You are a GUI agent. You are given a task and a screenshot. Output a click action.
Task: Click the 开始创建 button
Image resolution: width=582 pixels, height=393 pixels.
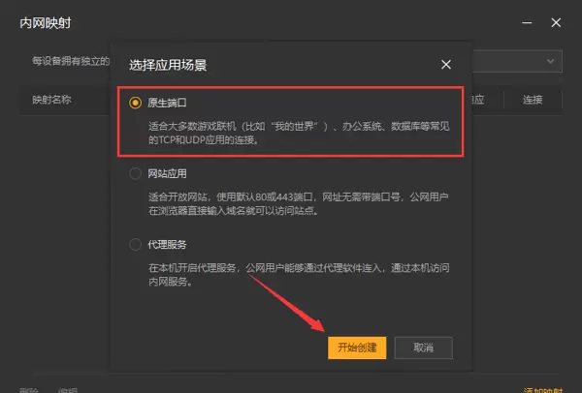(357, 348)
